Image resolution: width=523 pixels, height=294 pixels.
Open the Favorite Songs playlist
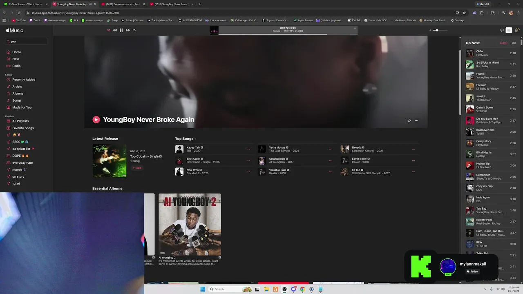click(x=23, y=128)
